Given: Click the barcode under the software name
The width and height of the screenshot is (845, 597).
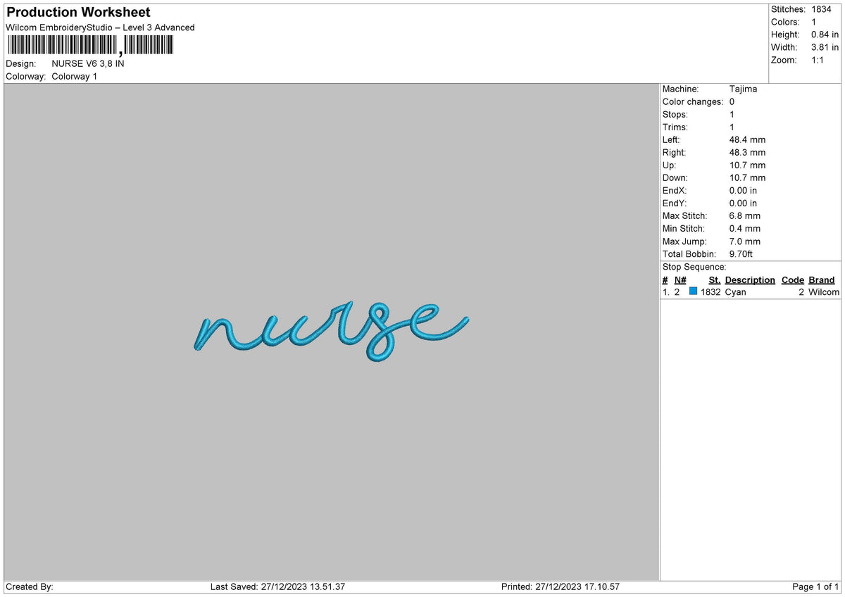Looking at the screenshot, I should 89,45.
